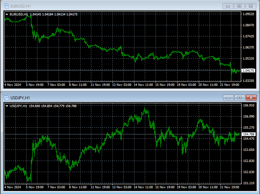Click USDJPY time label 4 Nov 2024
This screenshot has width=260, height=194.
[x=12, y=187]
